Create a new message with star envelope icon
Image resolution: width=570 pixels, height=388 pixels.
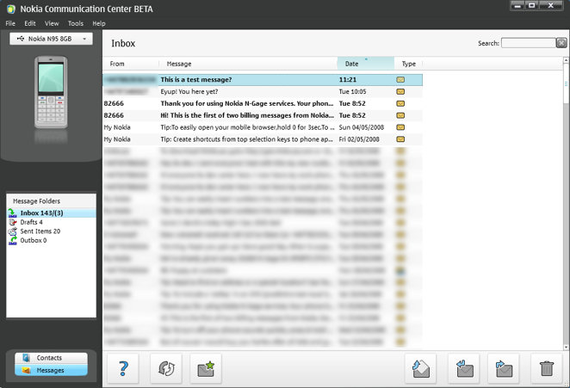[206, 368]
